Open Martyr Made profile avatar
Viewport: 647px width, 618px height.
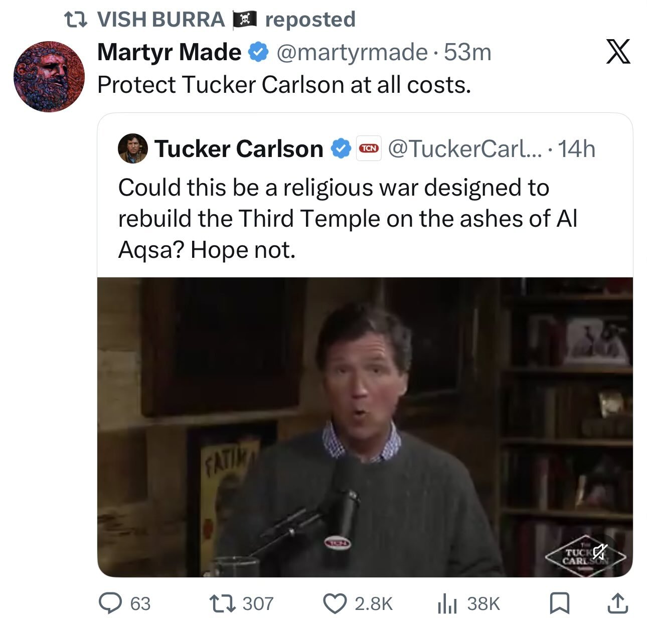point(49,76)
